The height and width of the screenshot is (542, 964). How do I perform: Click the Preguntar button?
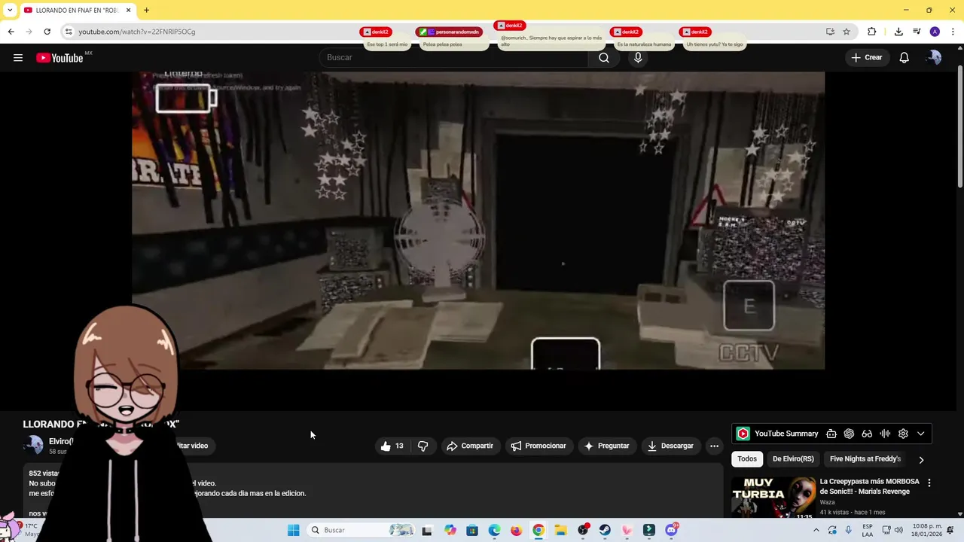point(606,446)
